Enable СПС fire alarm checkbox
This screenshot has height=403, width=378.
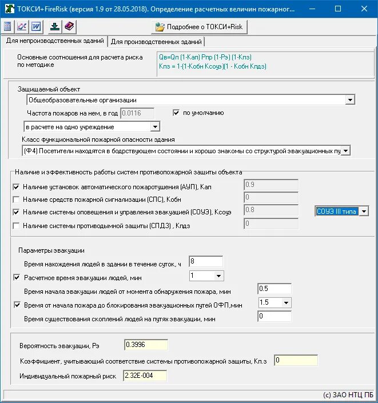[x=16, y=199]
